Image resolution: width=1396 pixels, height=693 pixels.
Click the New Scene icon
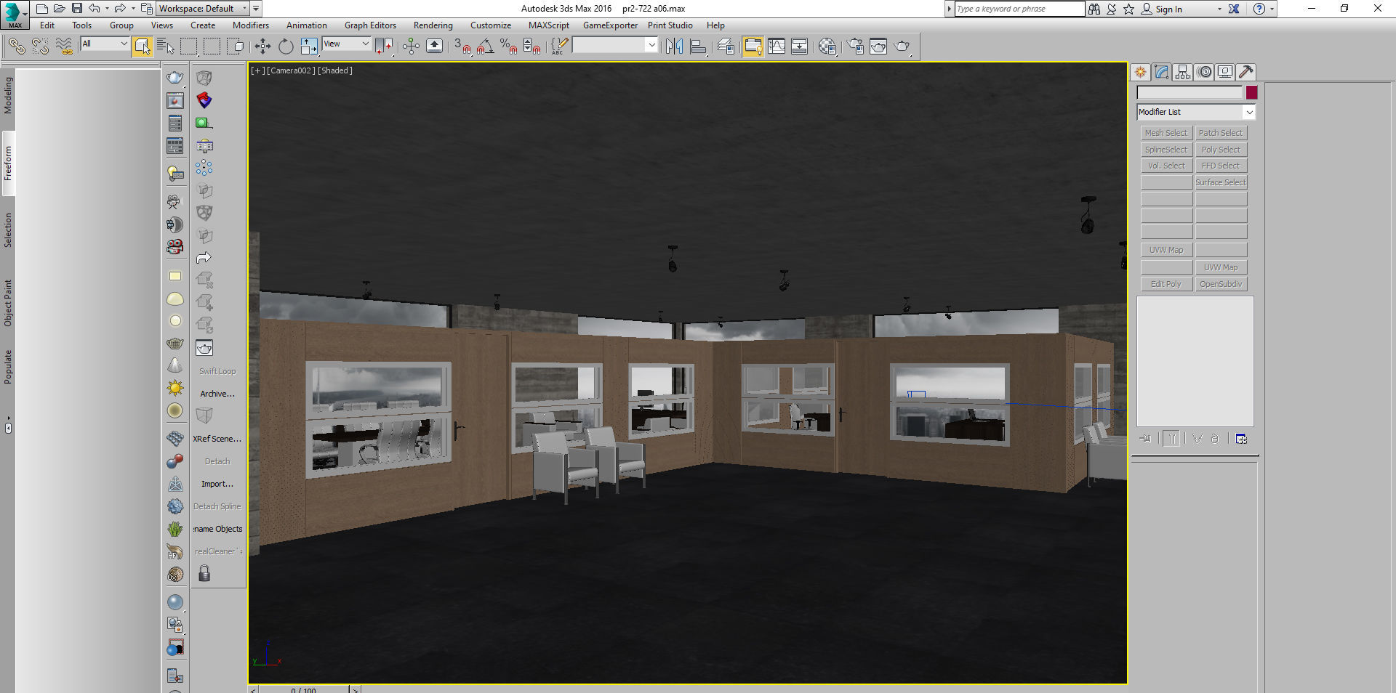[x=42, y=9]
